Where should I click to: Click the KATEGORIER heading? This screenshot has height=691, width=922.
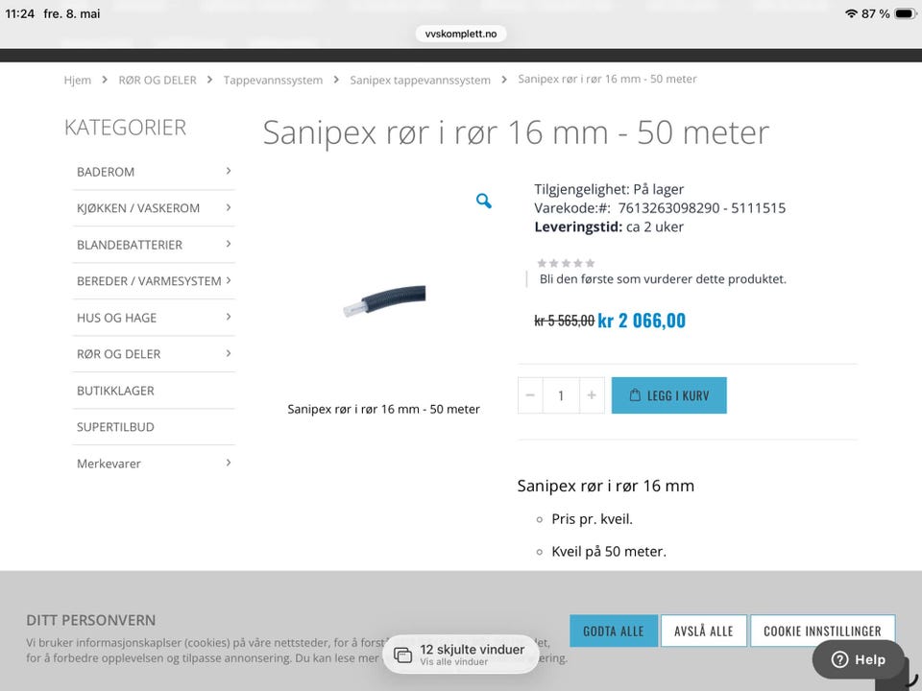click(125, 128)
